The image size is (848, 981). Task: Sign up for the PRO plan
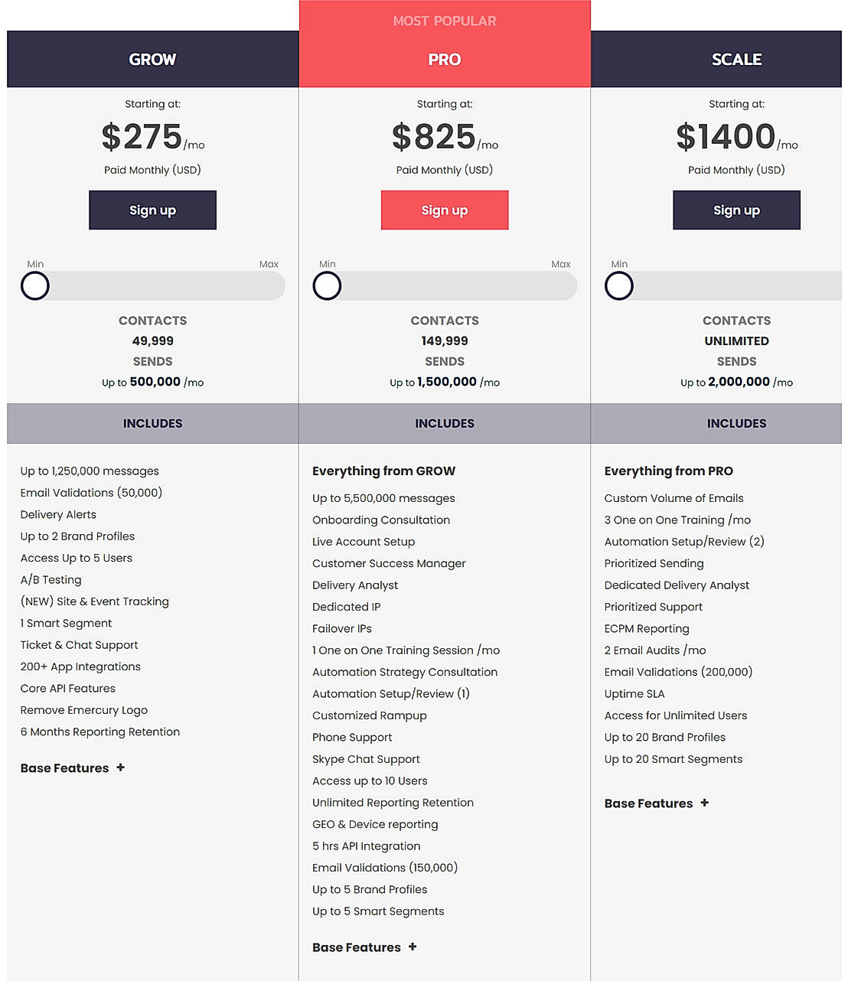pos(445,210)
